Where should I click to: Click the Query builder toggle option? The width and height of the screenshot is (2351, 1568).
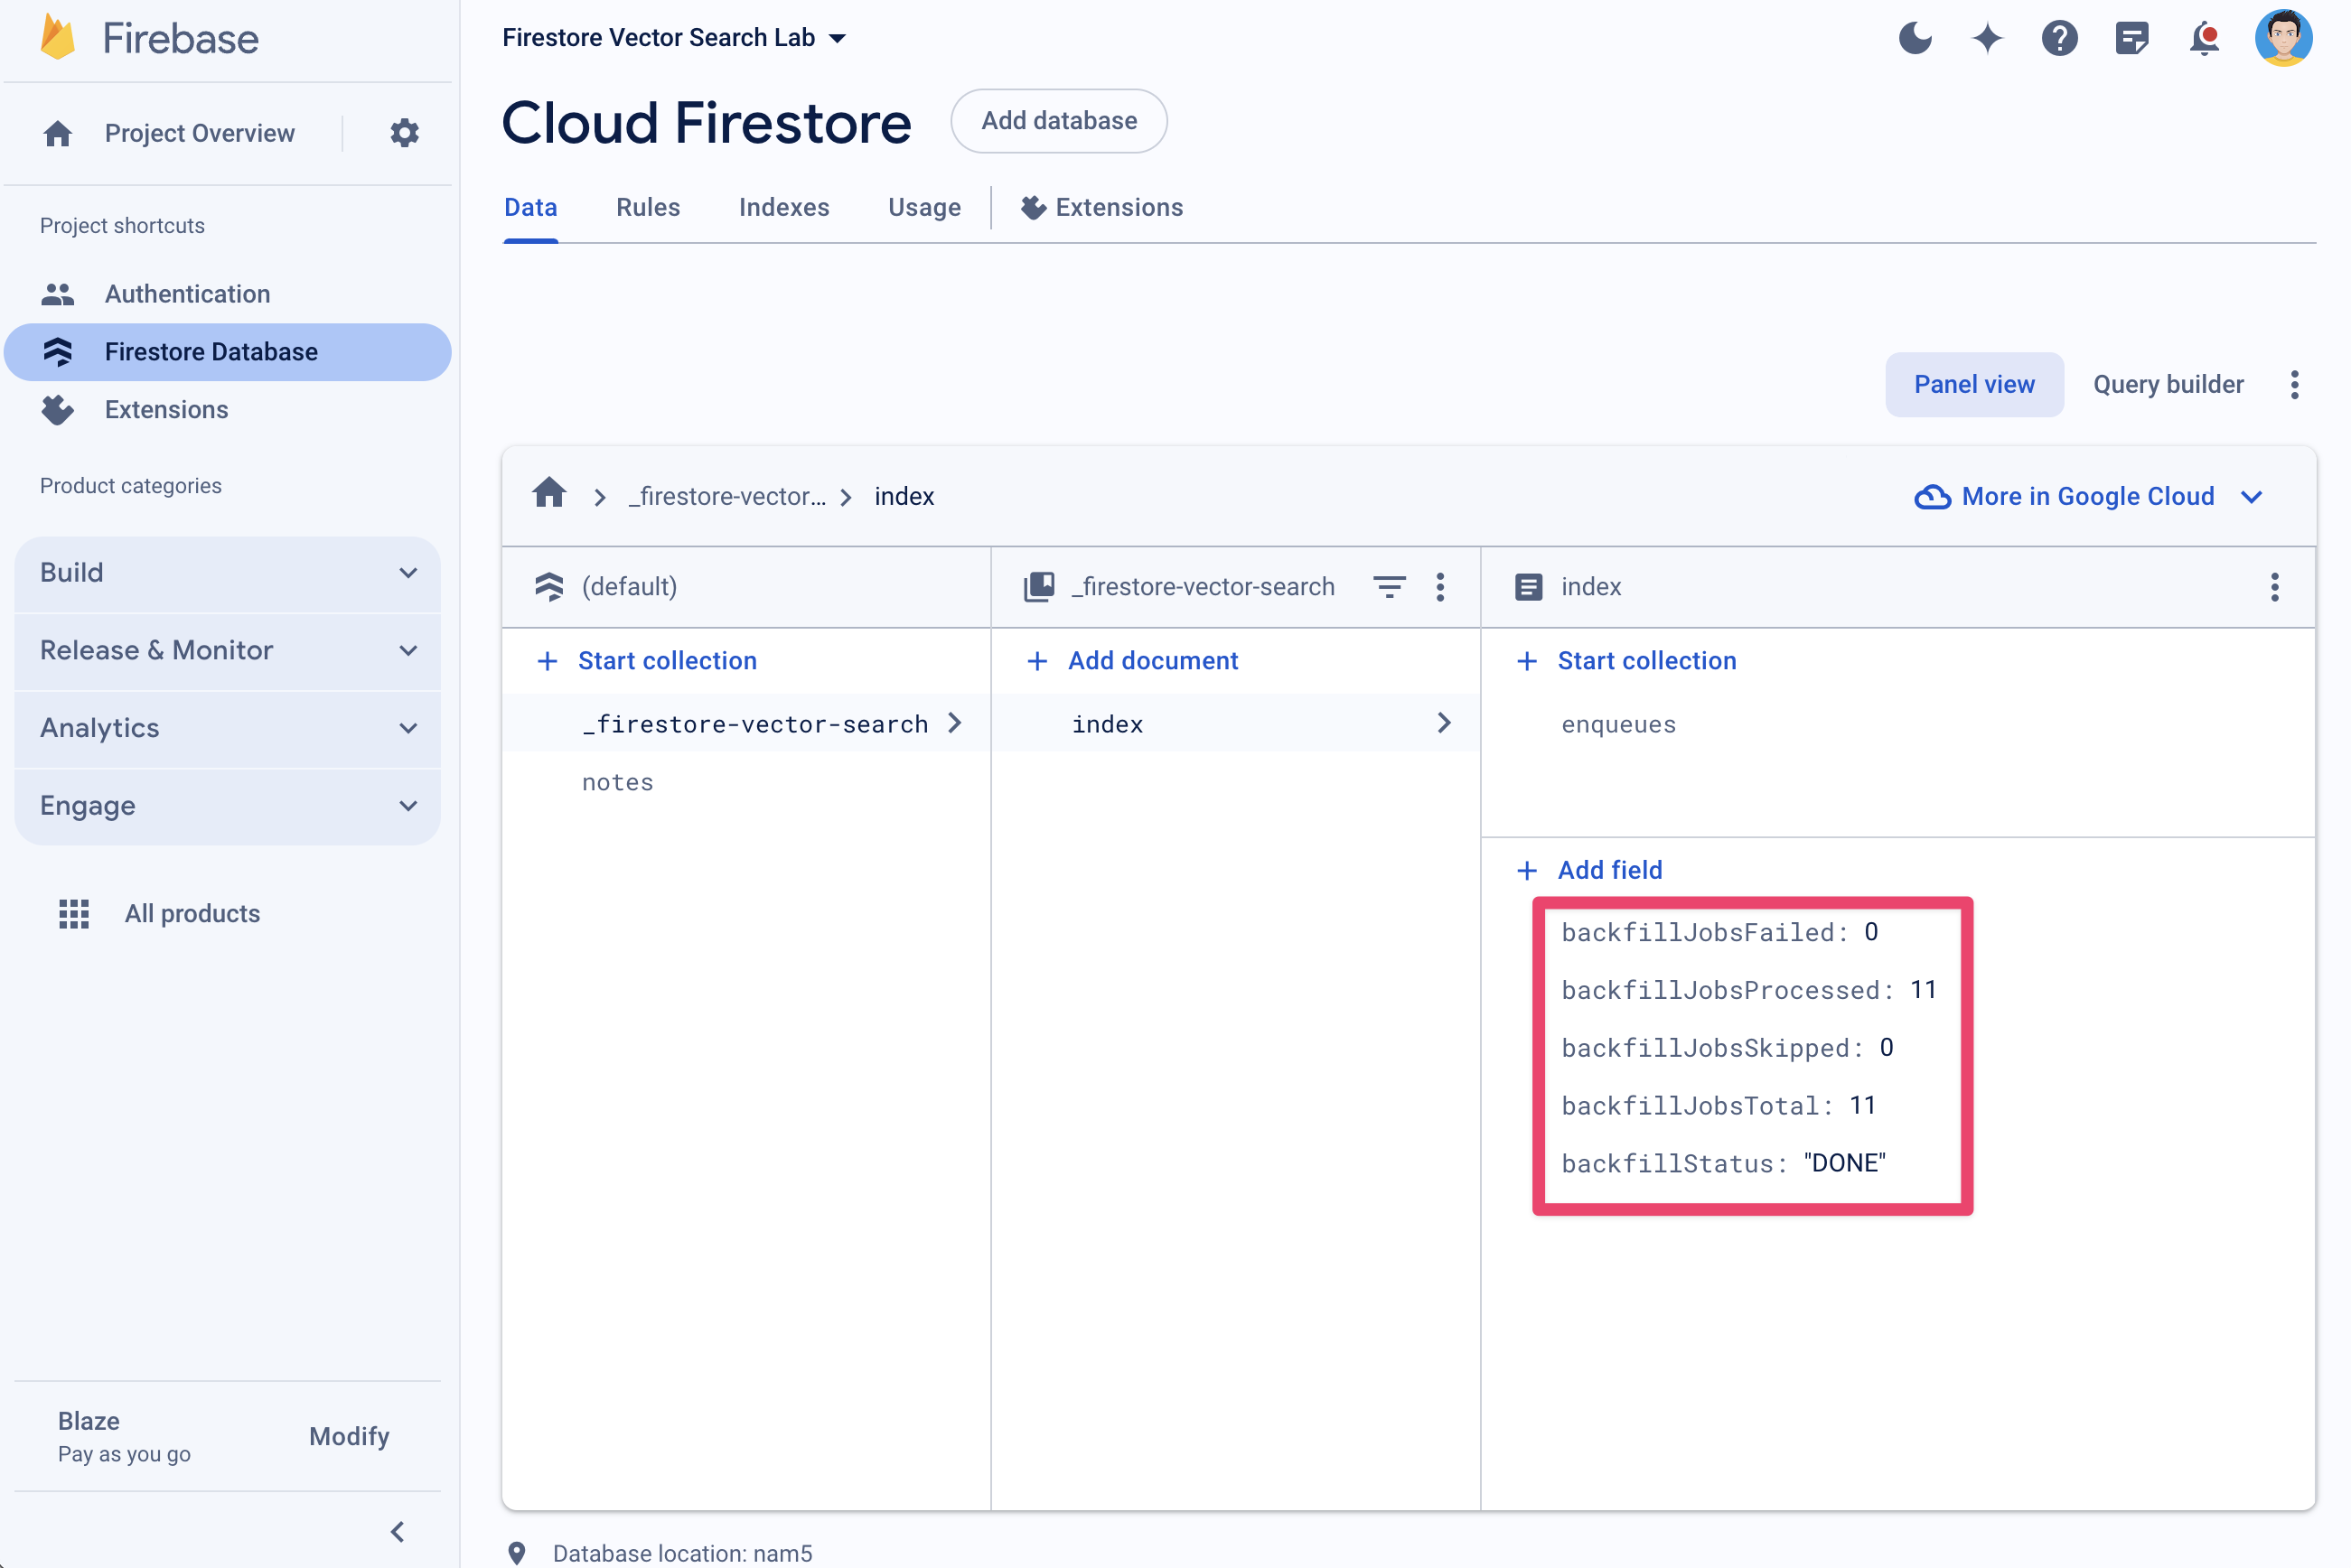pos(2168,385)
